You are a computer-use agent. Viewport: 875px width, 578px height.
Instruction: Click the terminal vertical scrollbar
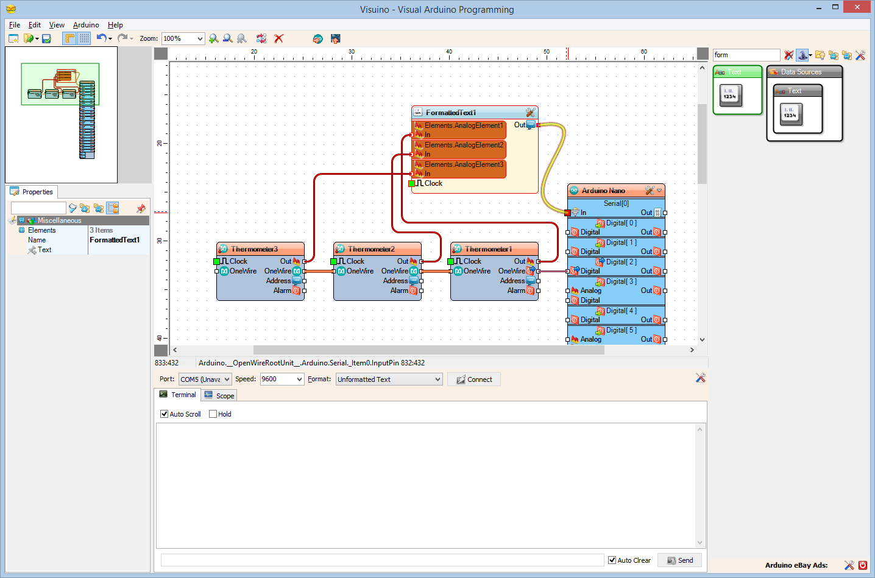700,486
